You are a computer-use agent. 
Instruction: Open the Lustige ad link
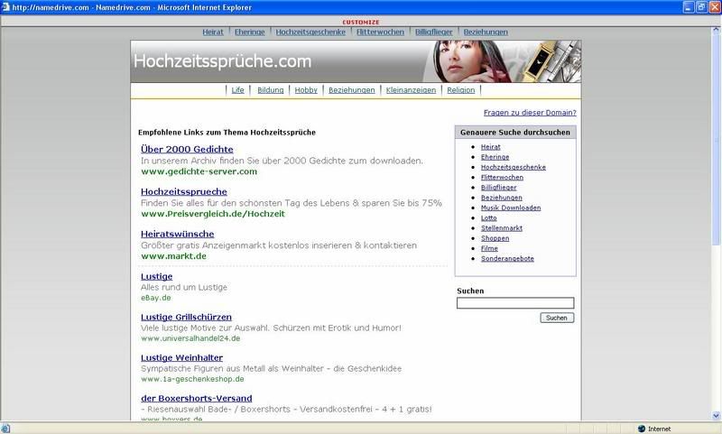click(x=156, y=276)
